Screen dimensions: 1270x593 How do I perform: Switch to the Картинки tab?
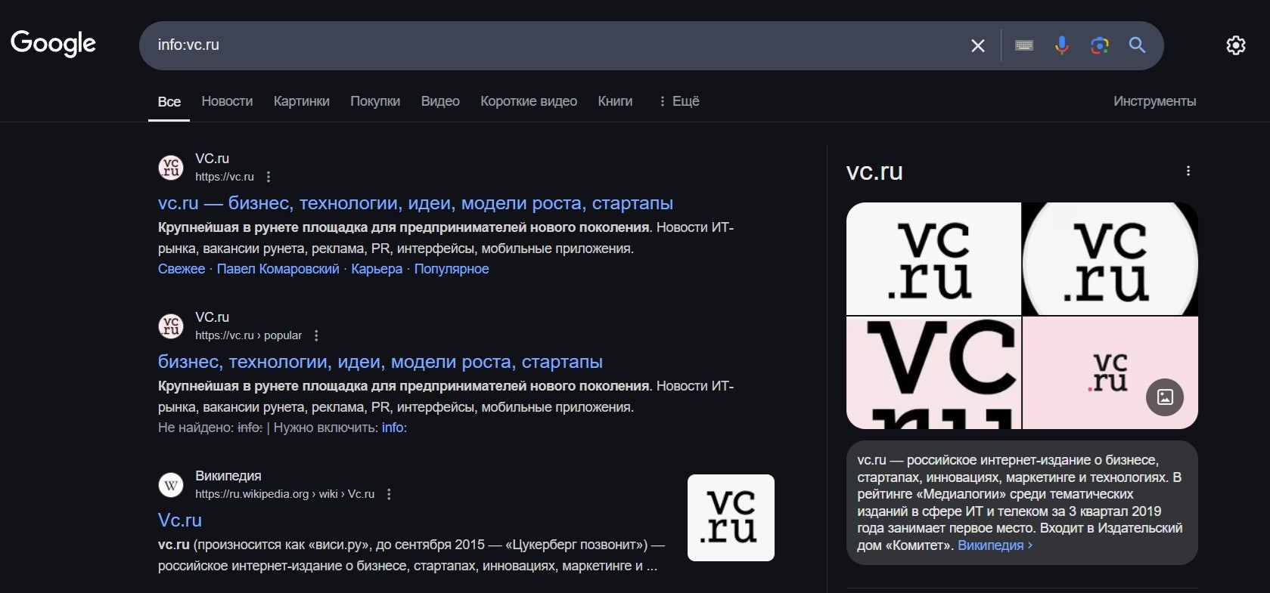301,101
